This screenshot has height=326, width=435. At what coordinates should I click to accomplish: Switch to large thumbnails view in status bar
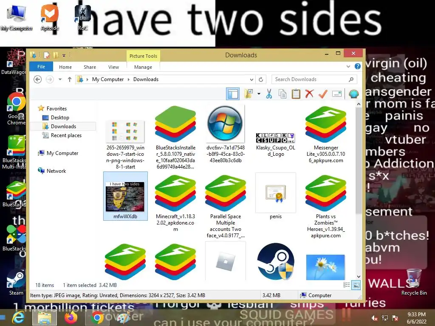pyautogui.click(x=356, y=285)
